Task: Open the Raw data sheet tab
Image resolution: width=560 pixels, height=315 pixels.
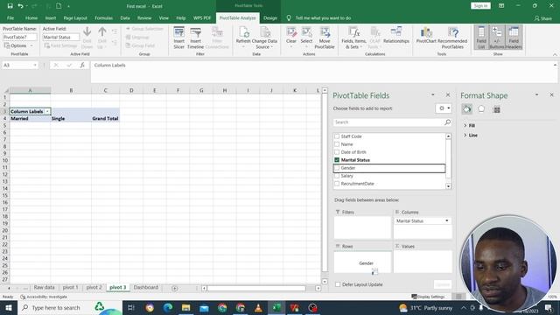Action: point(45,288)
